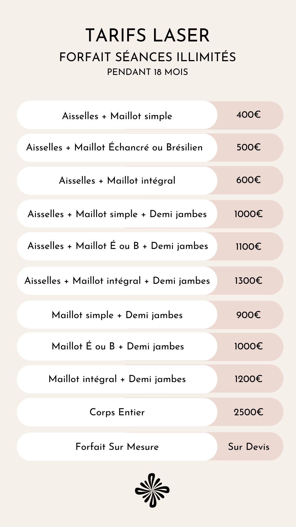The width and height of the screenshot is (296, 527).
Task: Choose the Aisselles + Maillot intégral option
Action: pos(117,181)
